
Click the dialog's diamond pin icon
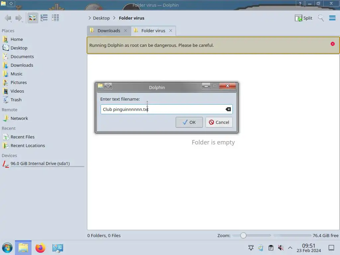click(x=108, y=86)
